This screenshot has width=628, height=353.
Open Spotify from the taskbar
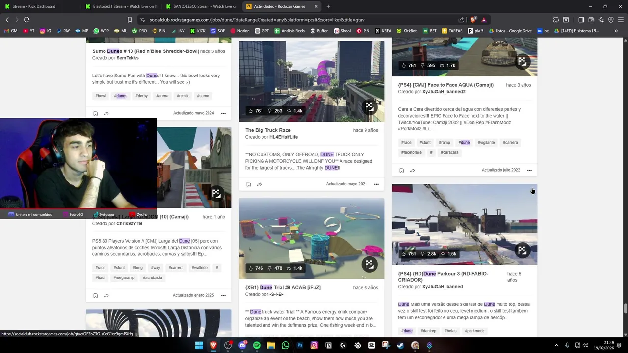tap(257, 345)
